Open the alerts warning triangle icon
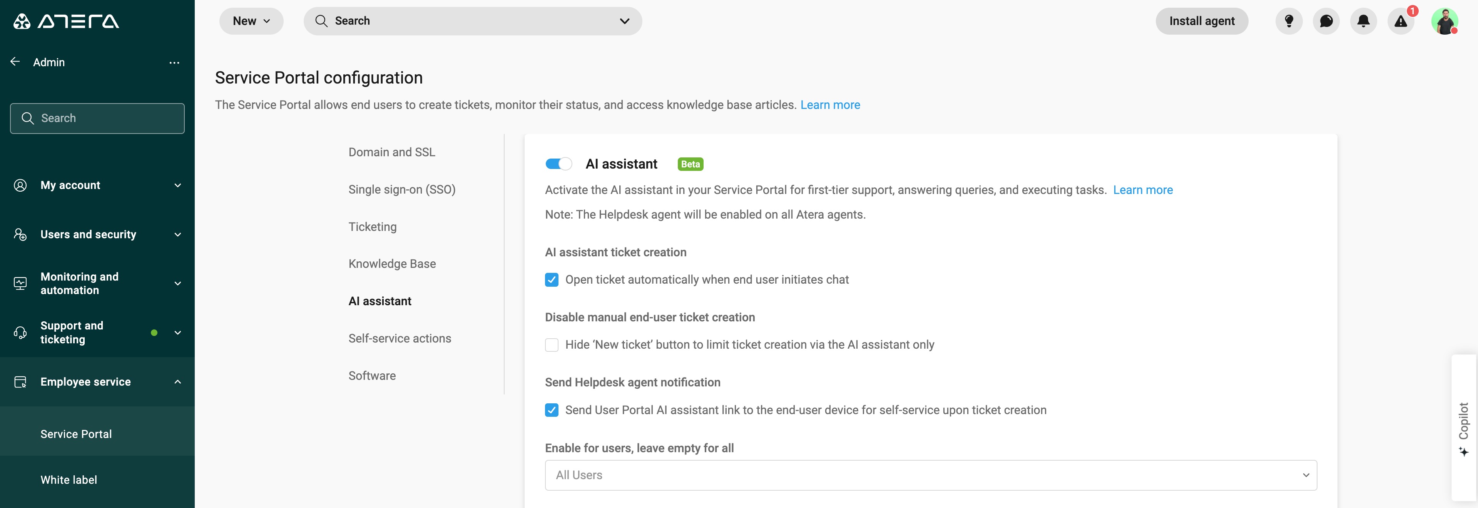 click(1401, 21)
